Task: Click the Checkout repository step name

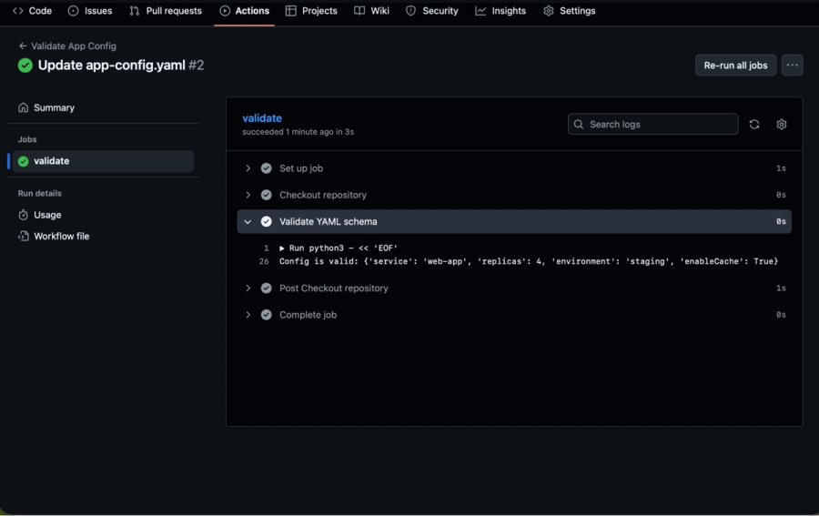Action: tap(323, 195)
